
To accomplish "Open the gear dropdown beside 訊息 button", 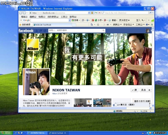I will pyautogui.click(x=150, y=90).
